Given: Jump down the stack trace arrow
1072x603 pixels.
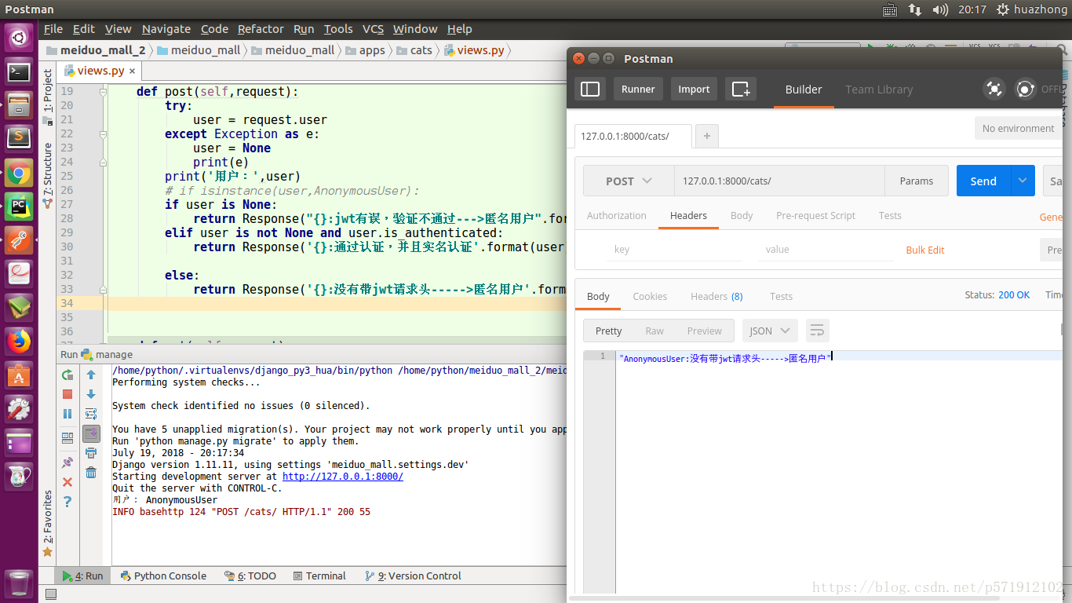Looking at the screenshot, I should (91, 394).
